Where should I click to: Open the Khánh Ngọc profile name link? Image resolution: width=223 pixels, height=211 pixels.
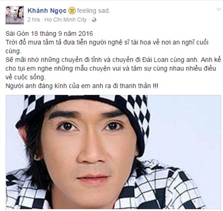click(x=47, y=11)
